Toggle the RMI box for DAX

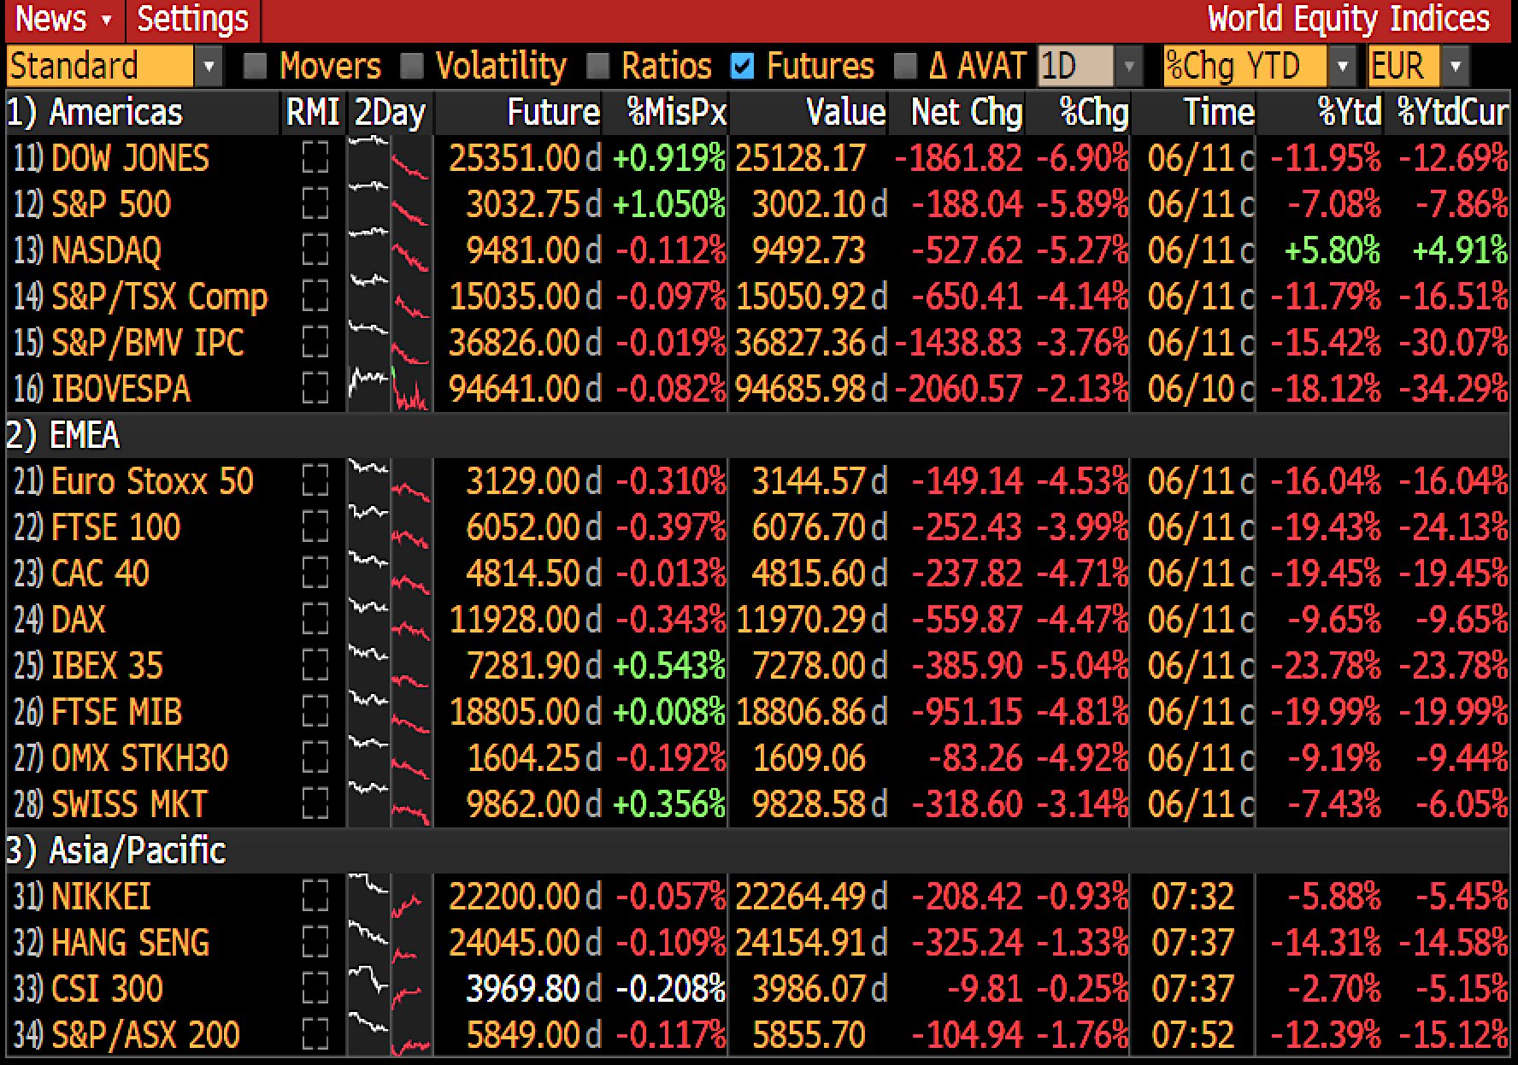click(315, 620)
